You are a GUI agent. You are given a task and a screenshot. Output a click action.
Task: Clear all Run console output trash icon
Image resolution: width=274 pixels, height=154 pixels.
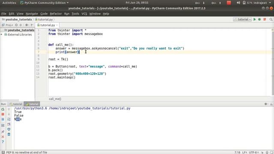coord(9,134)
